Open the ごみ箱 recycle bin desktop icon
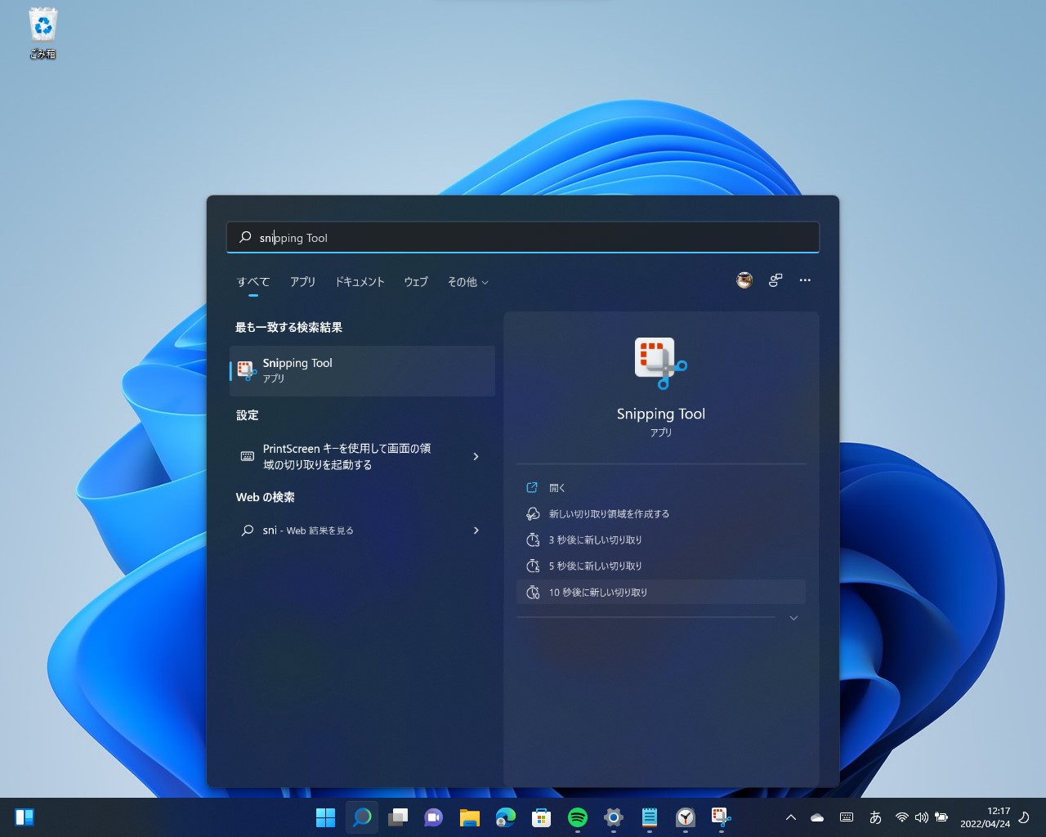Image resolution: width=1046 pixels, height=837 pixels. click(42, 33)
